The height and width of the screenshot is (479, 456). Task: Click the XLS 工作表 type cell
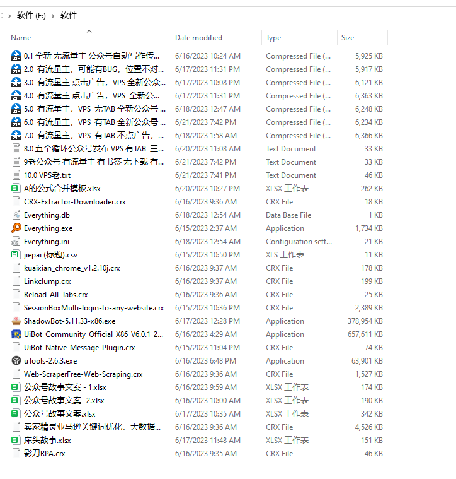[x=285, y=255]
